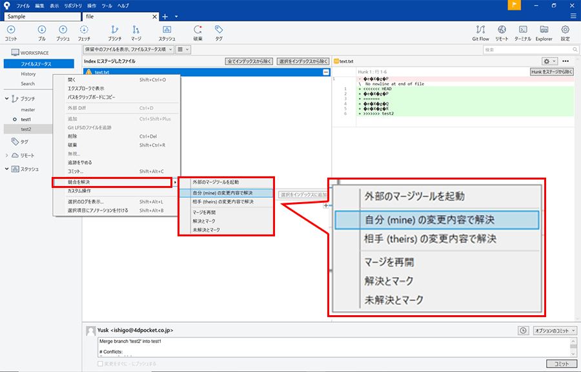Open the hamburger menu at top right
This screenshot has height=372, width=581.
(573, 16)
